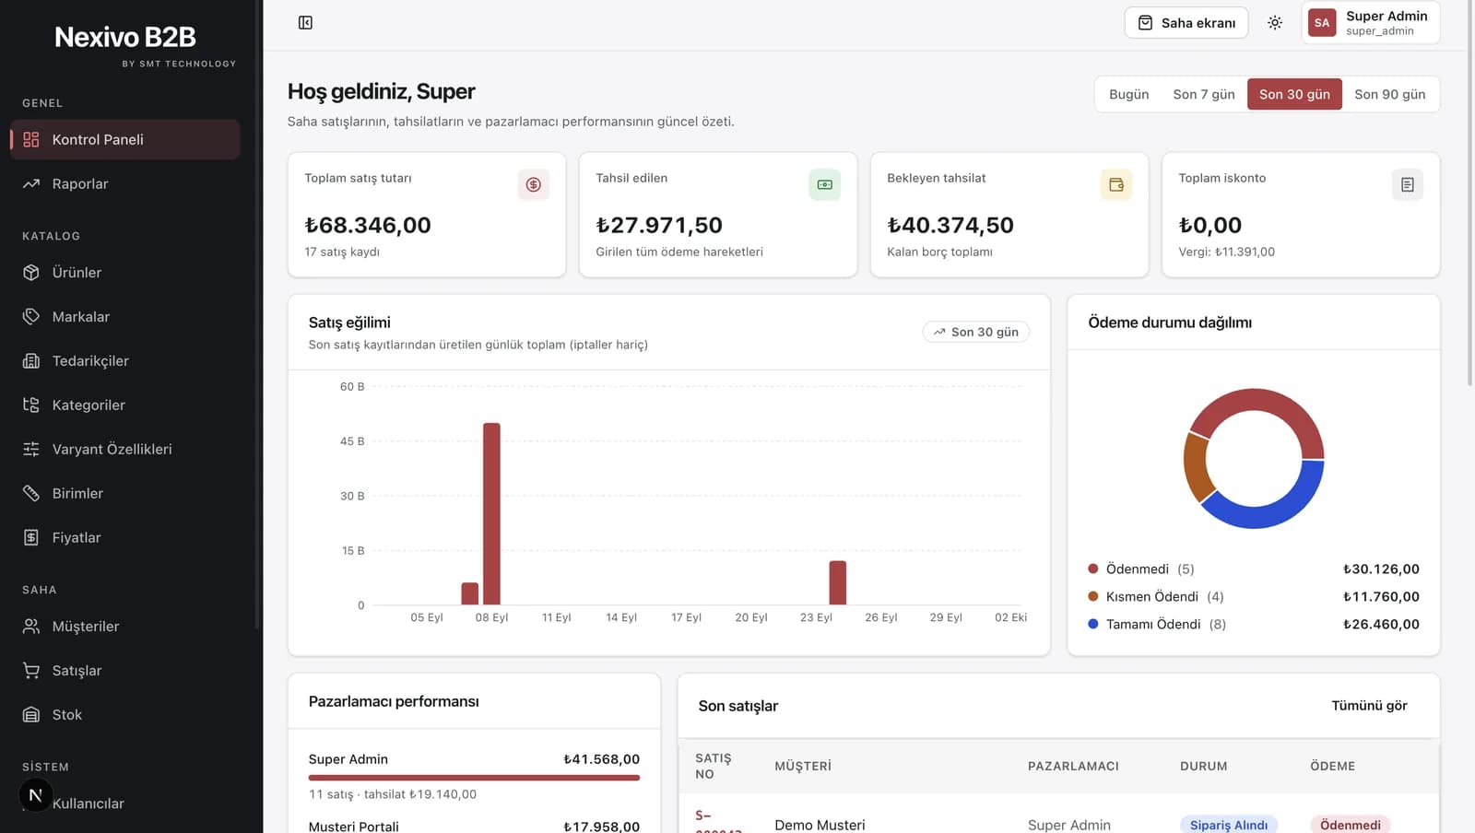Viewport: 1475px width, 833px height.
Task: Select the Son 30 gün range
Action: click(1294, 94)
